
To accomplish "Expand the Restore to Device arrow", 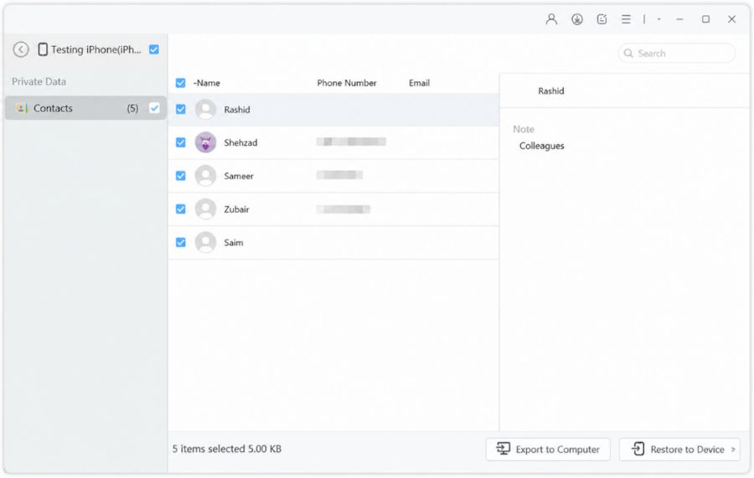I will [733, 450].
